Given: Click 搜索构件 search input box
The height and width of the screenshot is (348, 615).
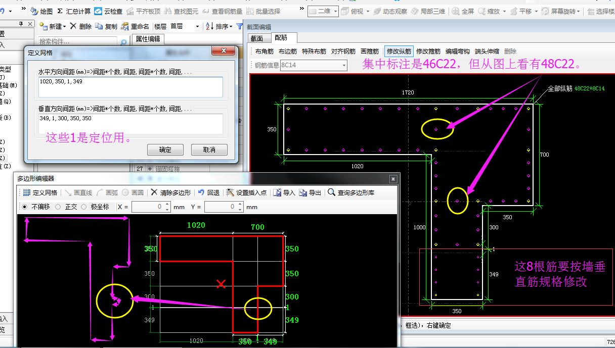Looking at the screenshot, I should tap(78, 42).
